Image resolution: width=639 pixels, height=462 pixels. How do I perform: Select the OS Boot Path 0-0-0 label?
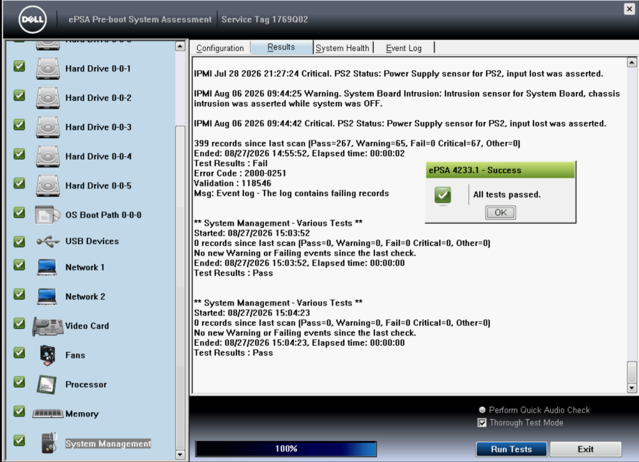click(x=104, y=215)
